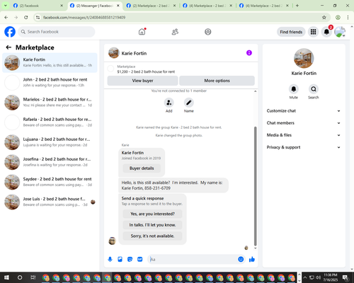The height and width of the screenshot is (283, 354).
Task: Open the John - 2 bed 2 bath conversation
Action: click(x=50, y=82)
